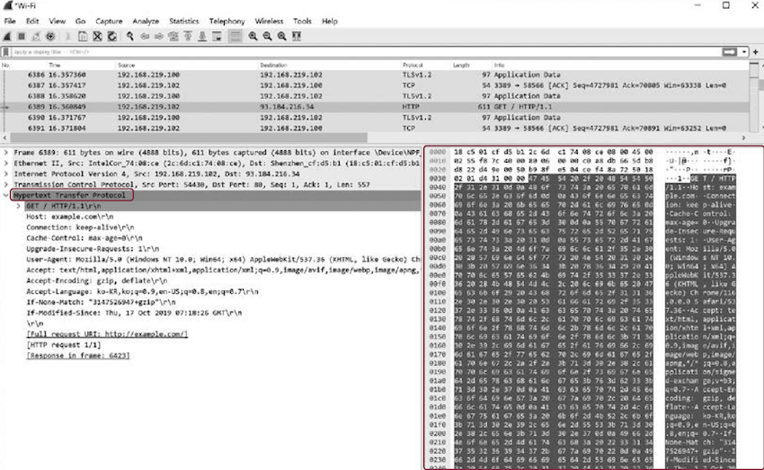The height and width of the screenshot is (470, 764).
Task: Follow the Full request URI link
Action: [x=107, y=334]
